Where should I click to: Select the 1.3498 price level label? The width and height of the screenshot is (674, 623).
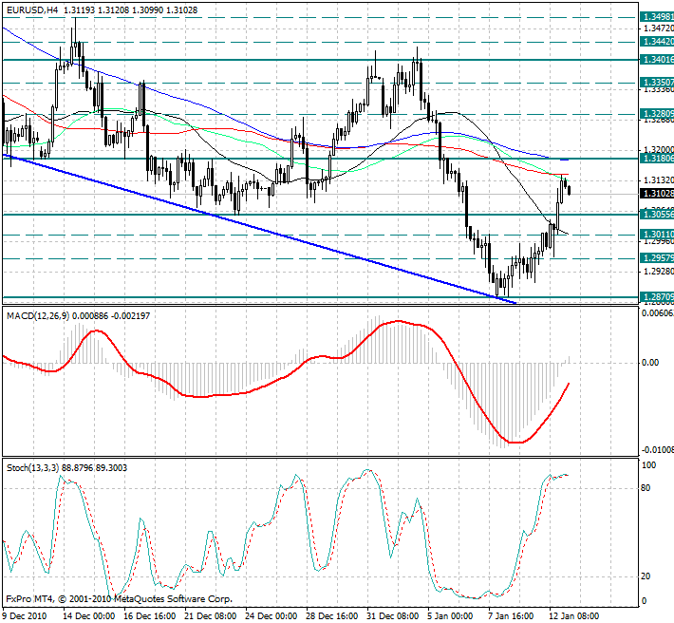click(657, 17)
